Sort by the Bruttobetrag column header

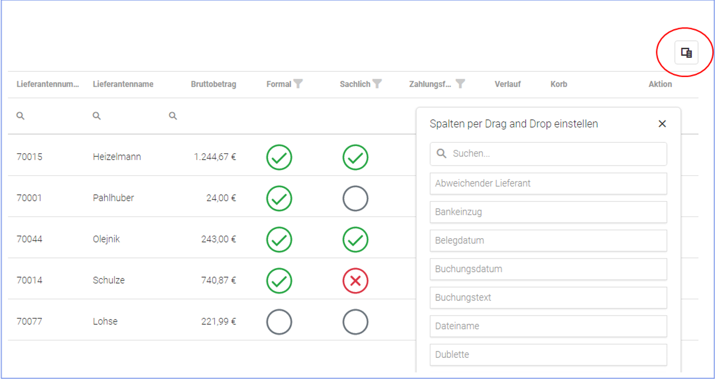tap(213, 84)
